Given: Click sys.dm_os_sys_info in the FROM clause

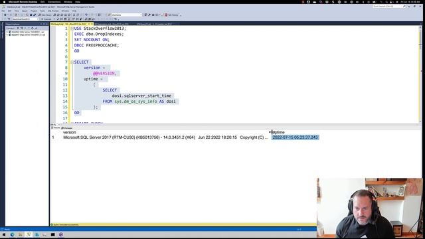Looking at the screenshot, I should 135,102.
